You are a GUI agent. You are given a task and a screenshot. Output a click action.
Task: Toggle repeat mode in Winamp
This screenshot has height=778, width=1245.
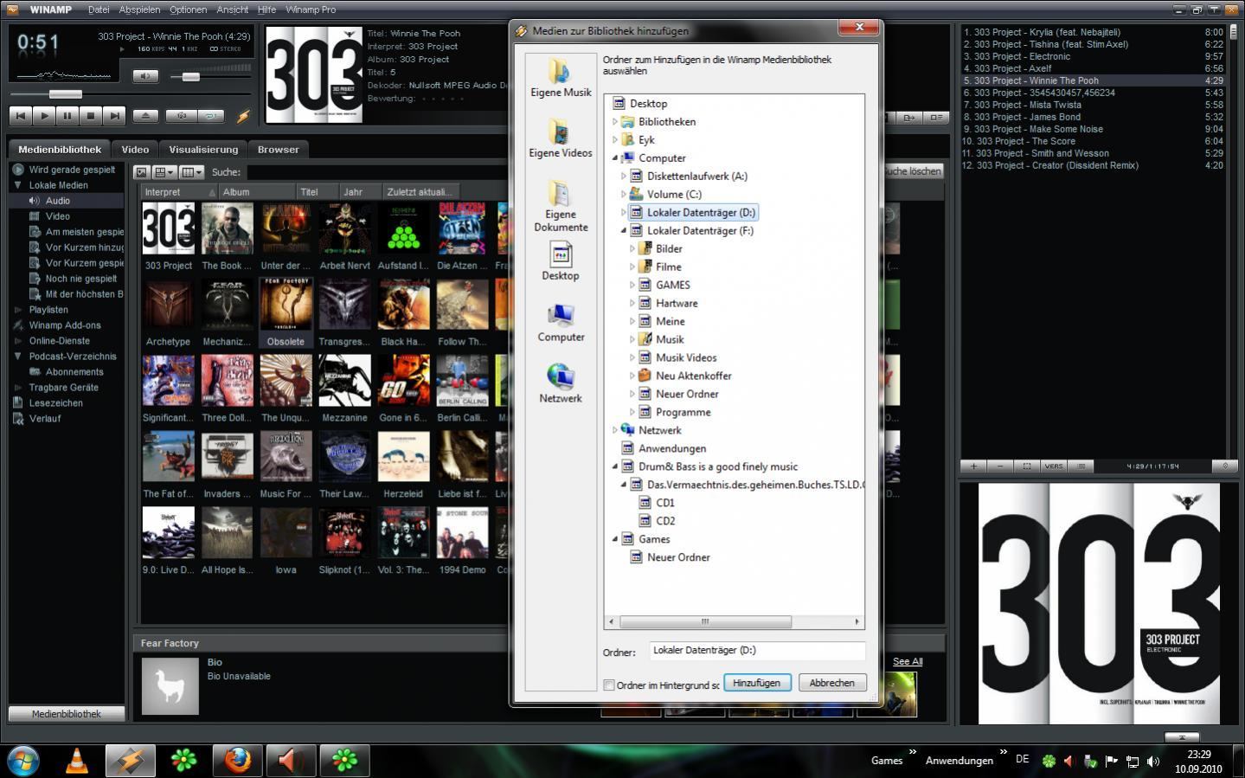pyautogui.click(x=210, y=115)
